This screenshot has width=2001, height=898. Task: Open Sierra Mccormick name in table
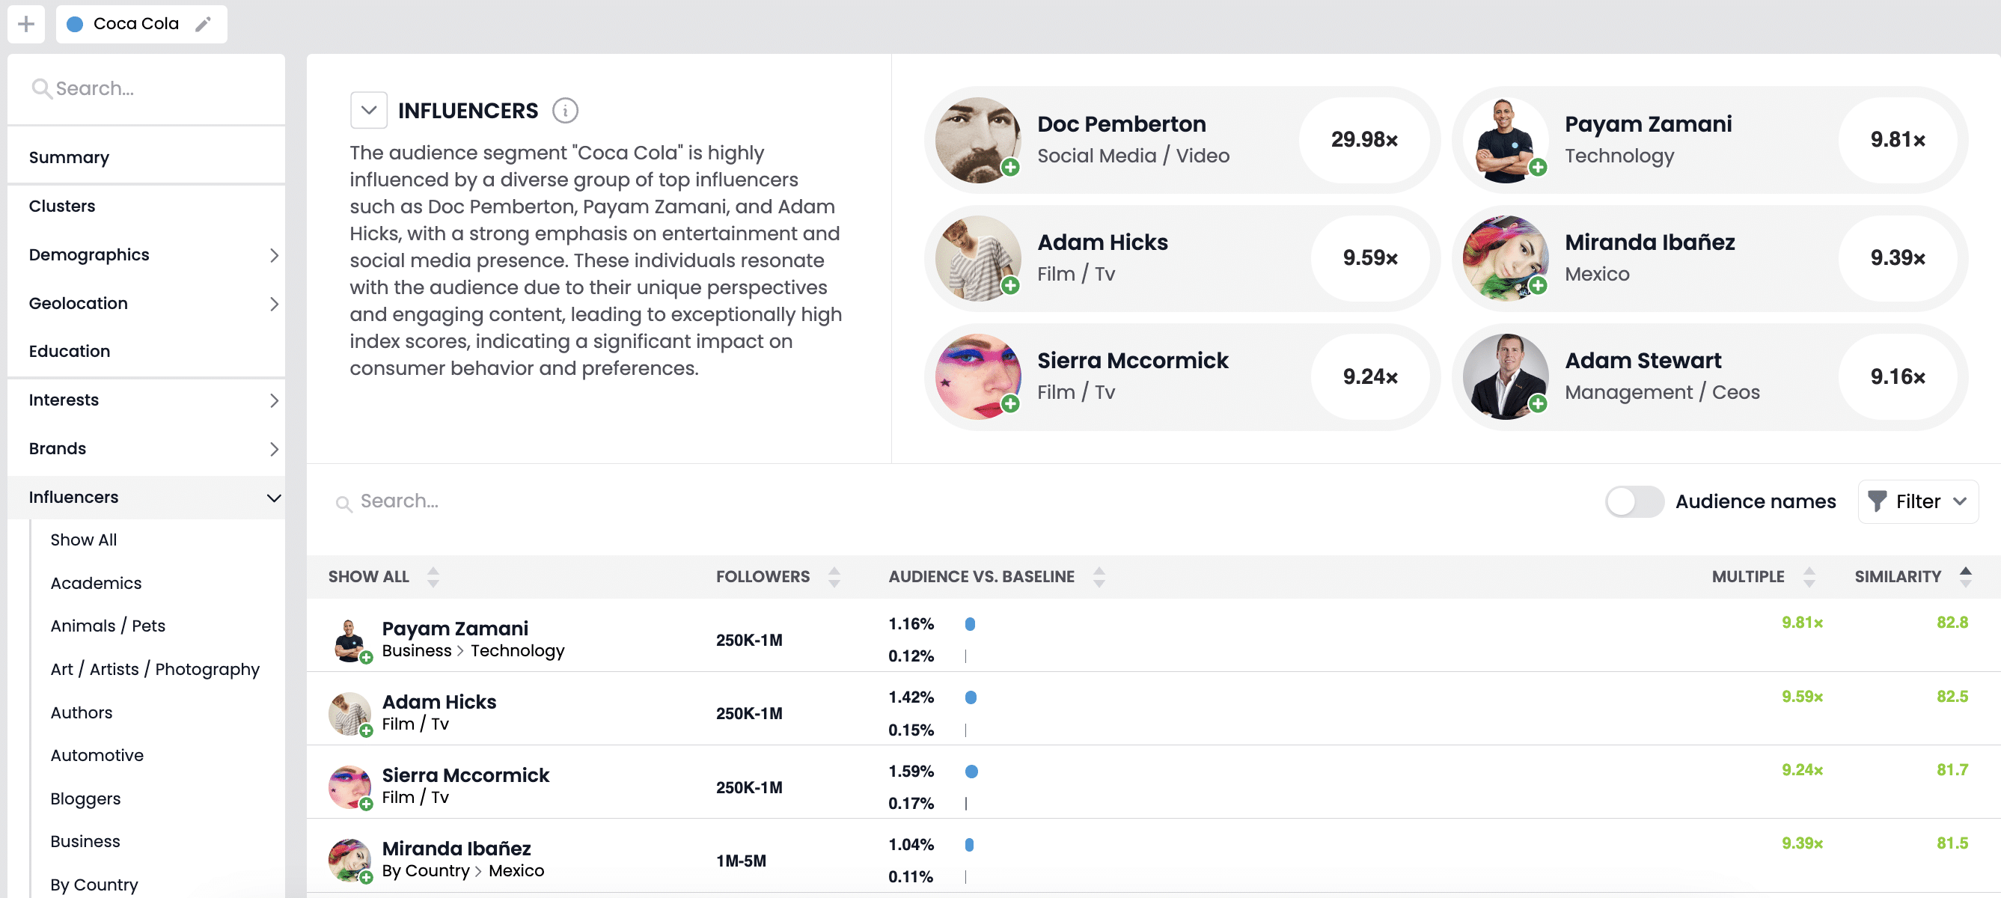[465, 775]
